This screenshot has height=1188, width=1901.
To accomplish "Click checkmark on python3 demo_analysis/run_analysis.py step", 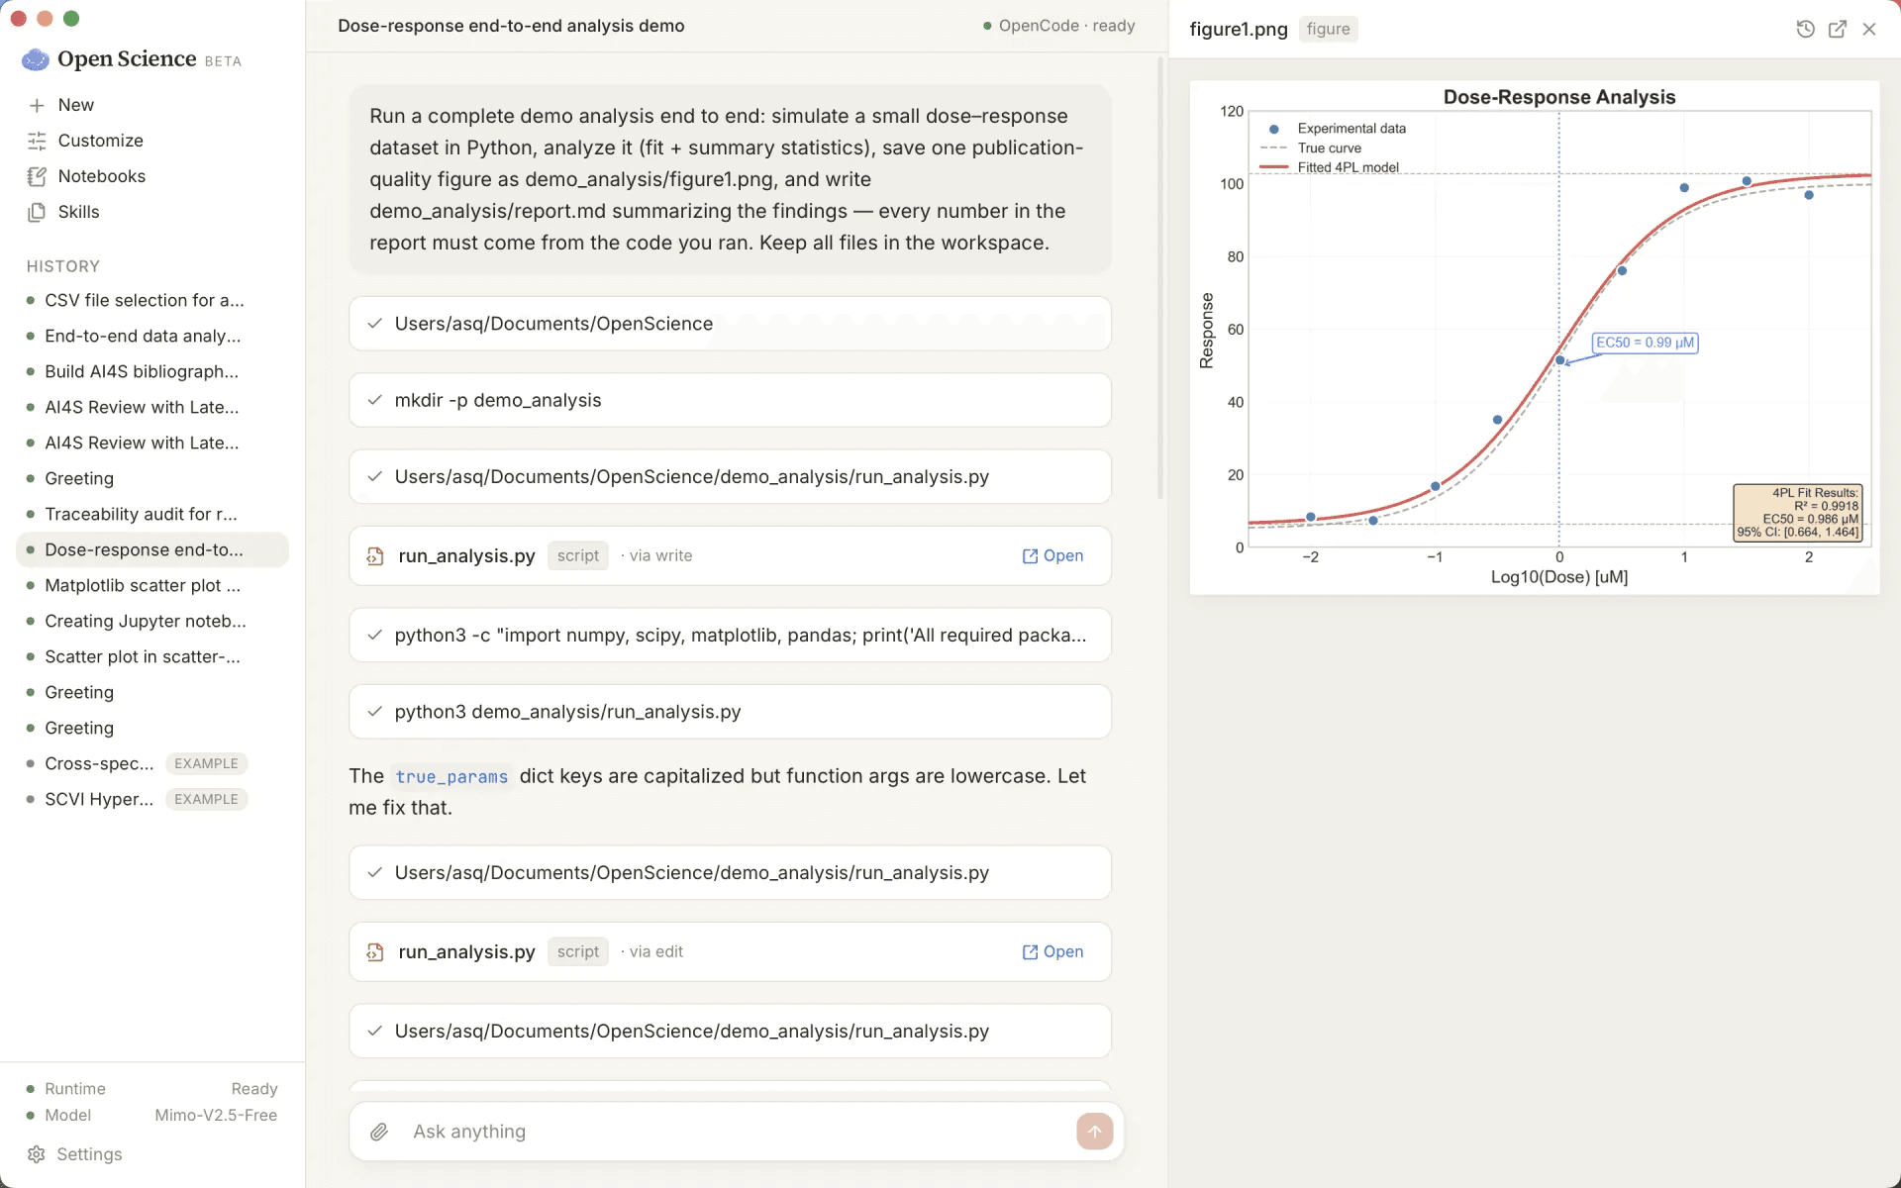I will (x=375, y=712).
